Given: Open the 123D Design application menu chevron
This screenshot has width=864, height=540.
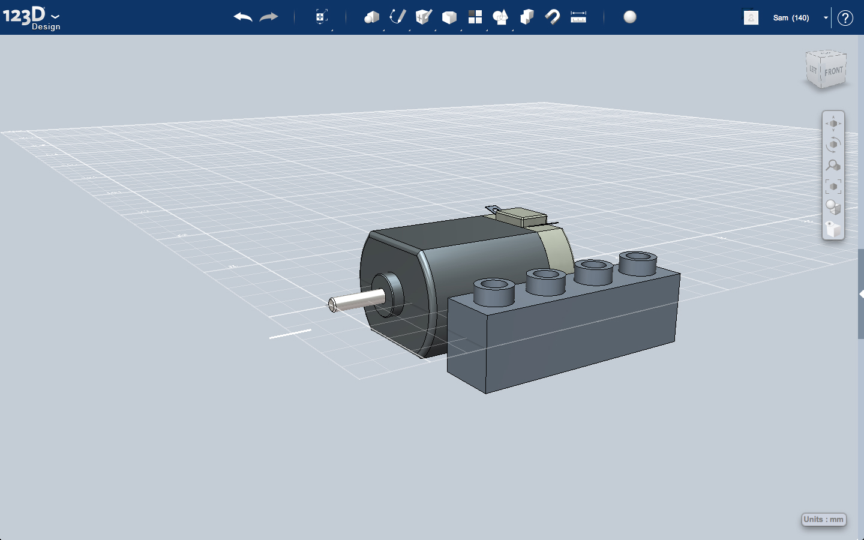Looking at the screenshot, I should point(55,17).
